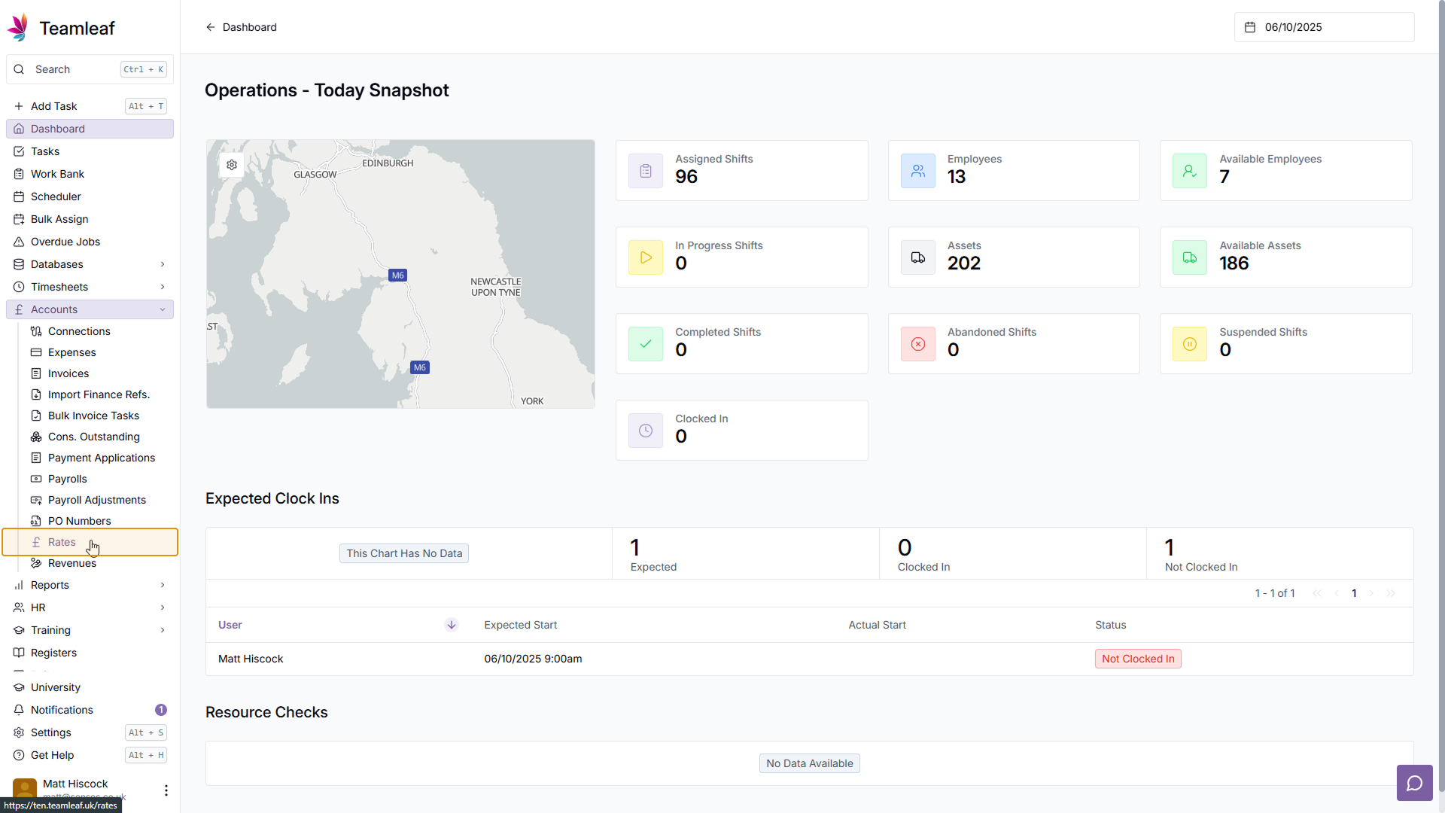1445x813 pixels.
Task: Click the sidebar Search field
Action: 75,69
